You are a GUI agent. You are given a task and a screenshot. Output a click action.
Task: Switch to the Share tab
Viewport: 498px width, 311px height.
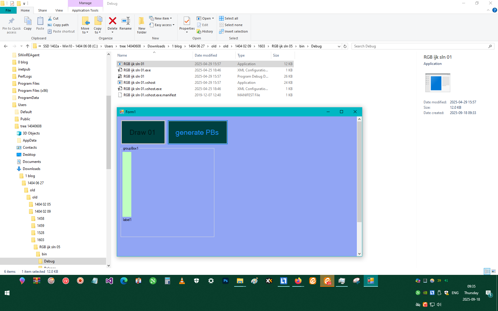tap(42, 10)
